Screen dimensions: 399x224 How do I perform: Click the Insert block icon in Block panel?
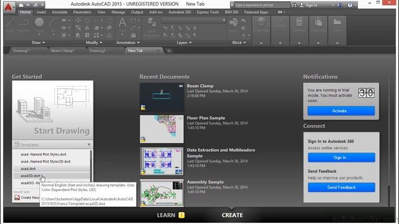(x=233, y=25)
